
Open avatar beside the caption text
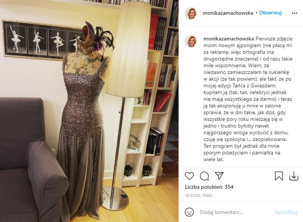pyautogui.click(x=191, y=41)
